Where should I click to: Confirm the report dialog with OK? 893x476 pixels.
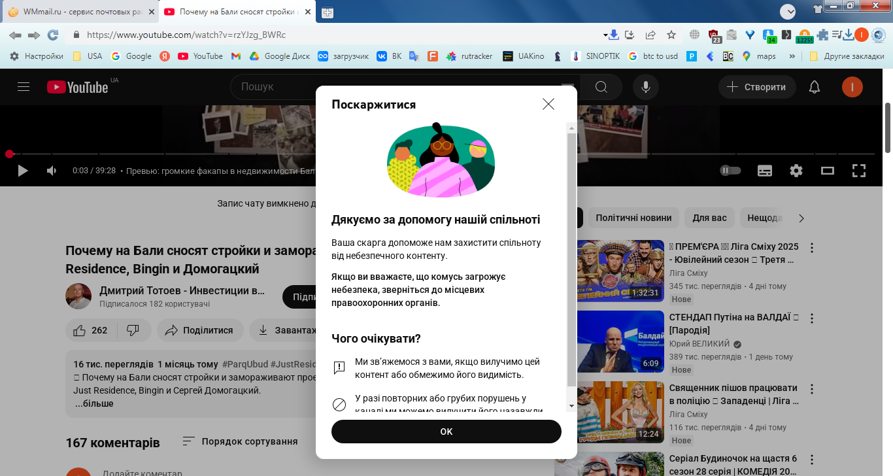446,432
